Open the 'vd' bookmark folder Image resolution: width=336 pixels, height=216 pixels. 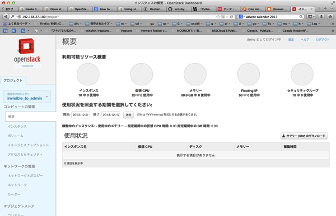point(136,23)
